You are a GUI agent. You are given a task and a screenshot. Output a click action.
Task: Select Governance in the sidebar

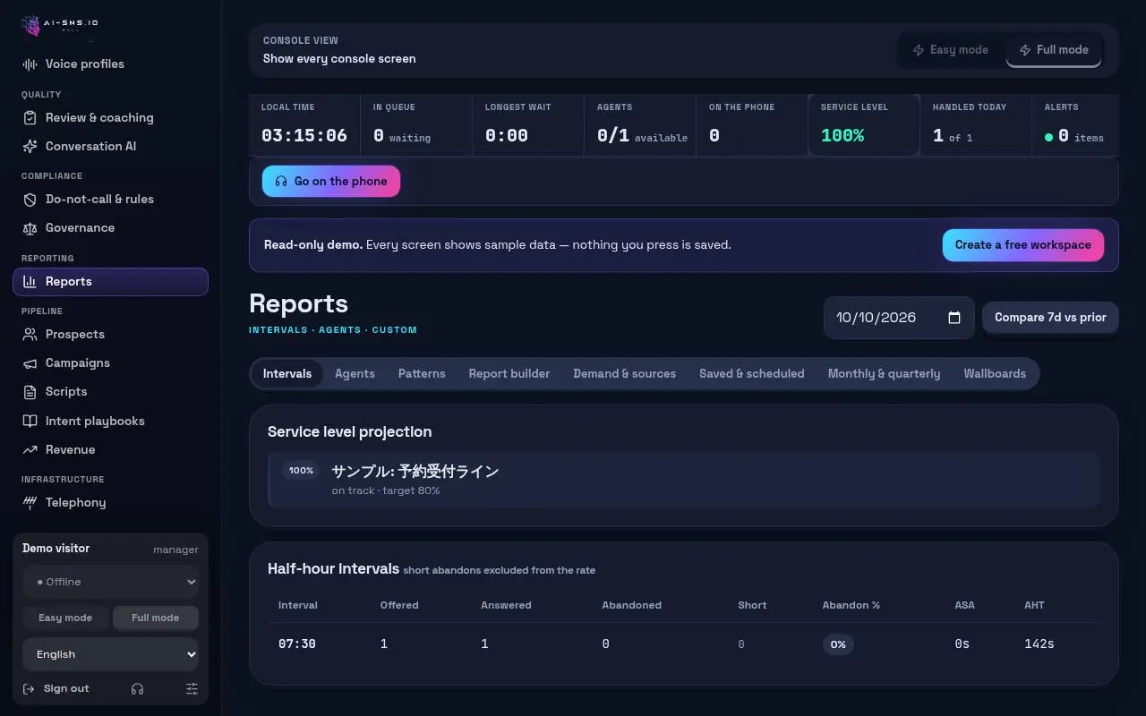pos(110,228)
